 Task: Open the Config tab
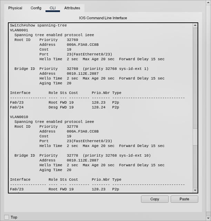[36, 8]
